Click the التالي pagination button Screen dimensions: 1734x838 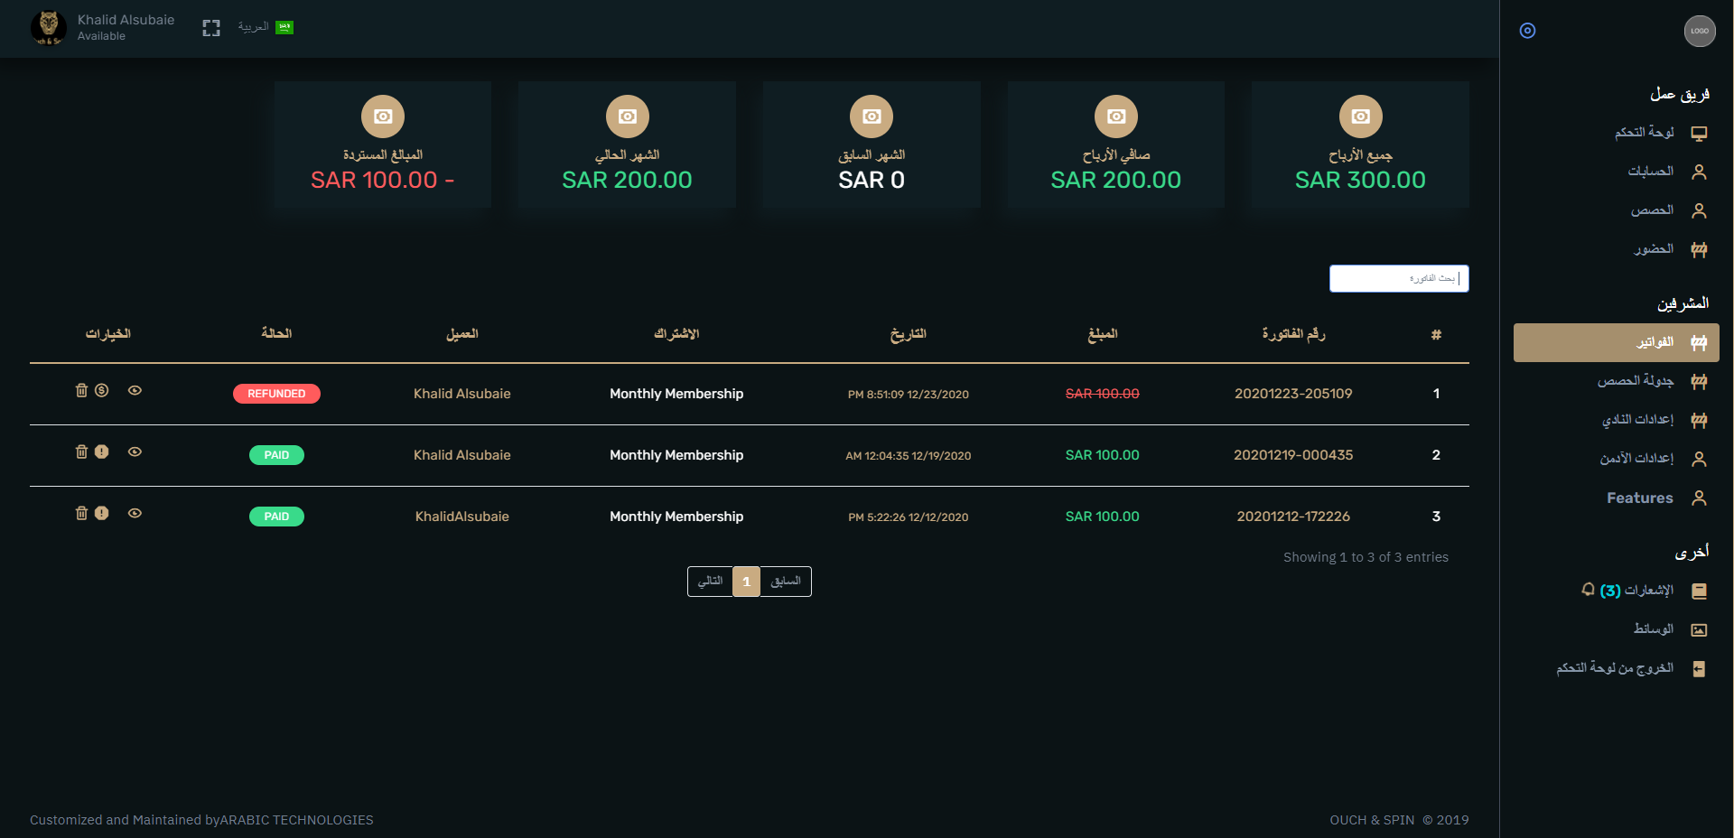pyautogui.click(x=710, y=582)
